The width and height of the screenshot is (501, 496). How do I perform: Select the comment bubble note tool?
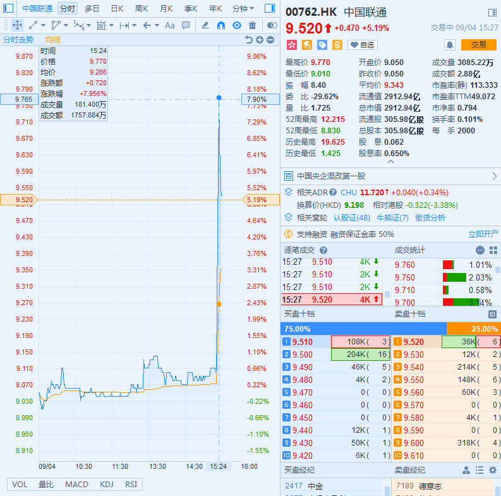[186, 25]
